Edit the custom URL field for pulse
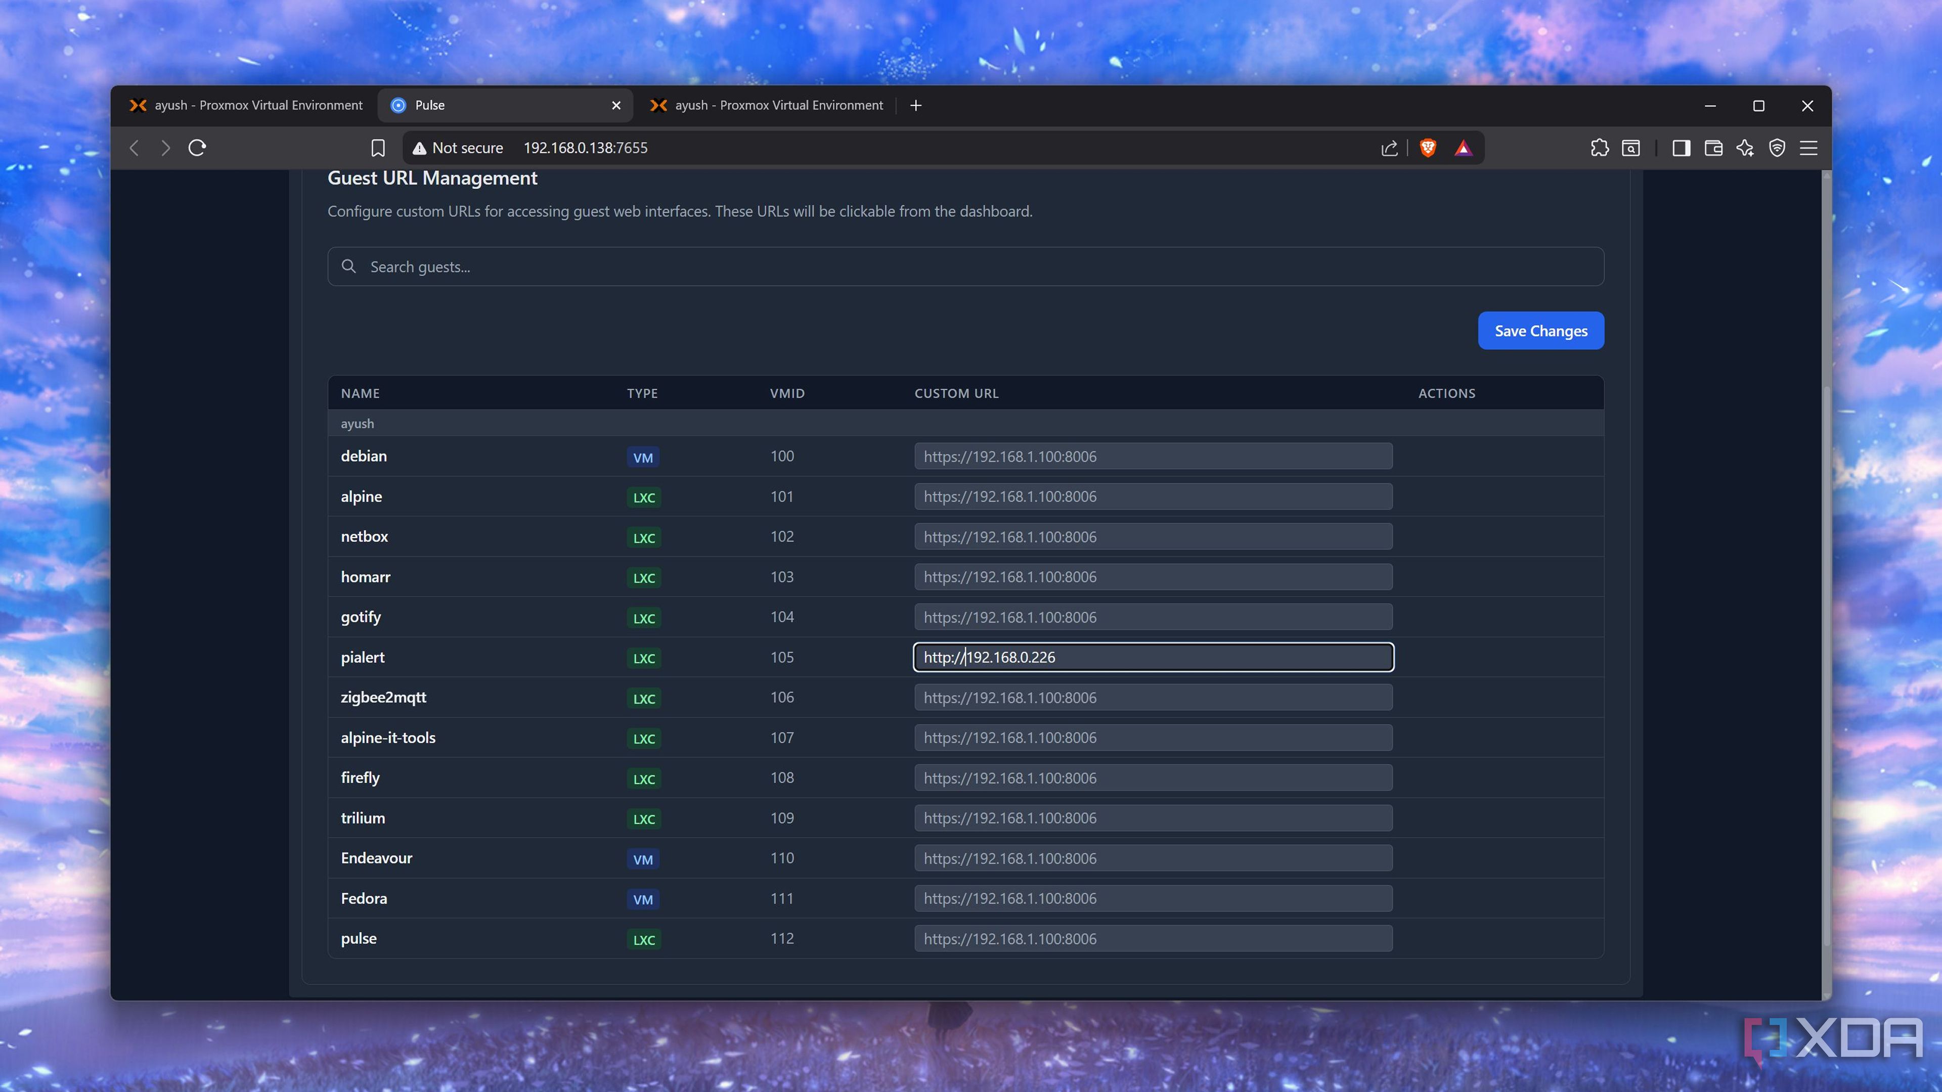 point(1153,938)
